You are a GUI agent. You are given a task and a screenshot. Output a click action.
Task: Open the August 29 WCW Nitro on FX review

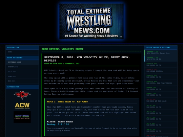pos(161,65)
